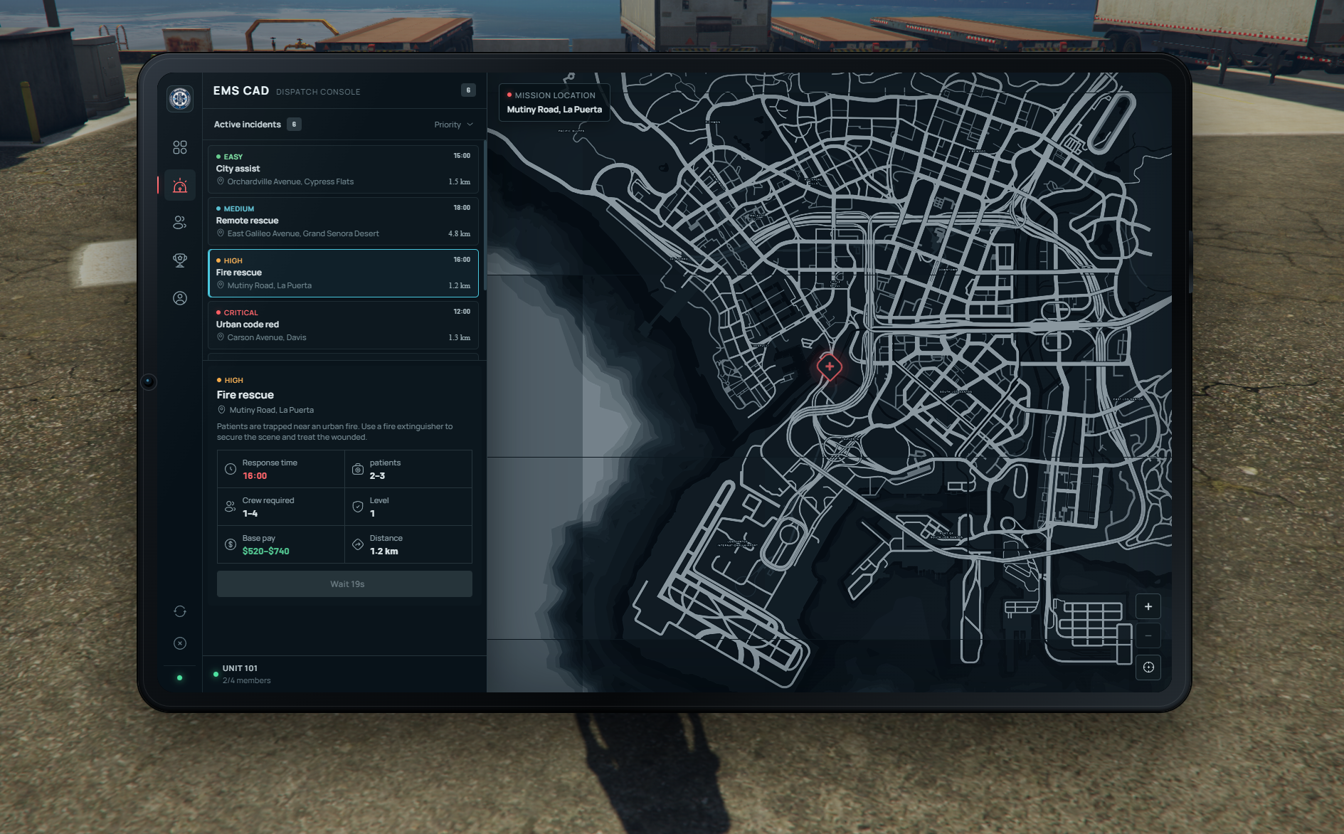1344x834 pixels.
Task: Select the City assist incident card
Action: pyautogui.click(x=343, y=169)
